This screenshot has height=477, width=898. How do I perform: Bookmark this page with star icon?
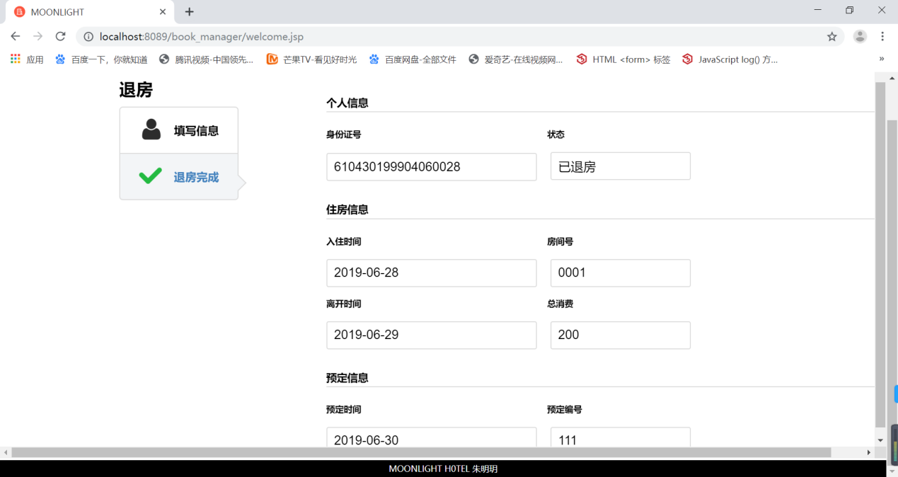tap(832, 37)
